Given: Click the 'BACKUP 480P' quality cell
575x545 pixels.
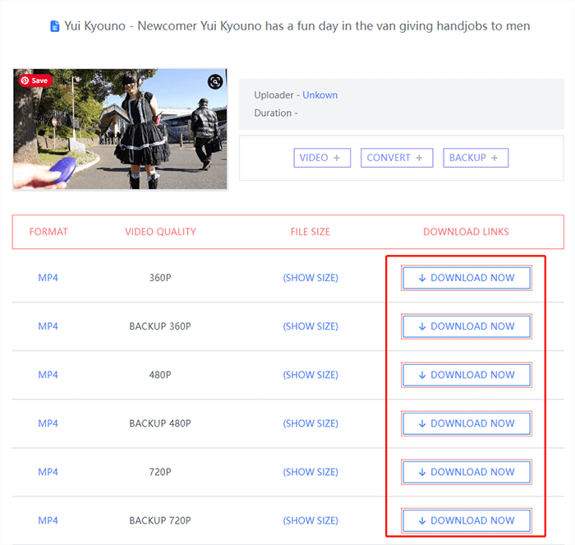Looking at the screenshot, I should click(160, 423).
